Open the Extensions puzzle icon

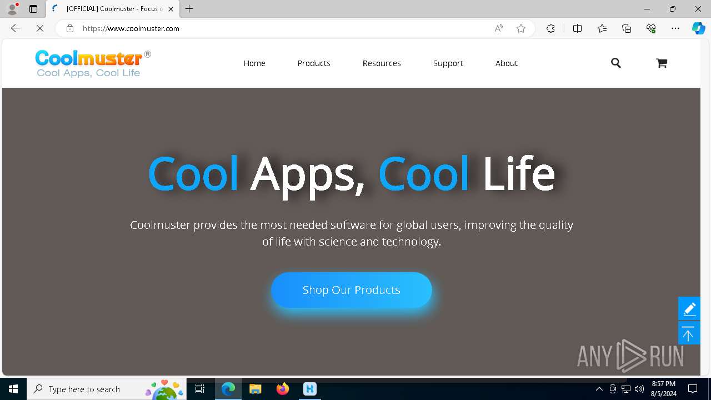pos(550,28)
